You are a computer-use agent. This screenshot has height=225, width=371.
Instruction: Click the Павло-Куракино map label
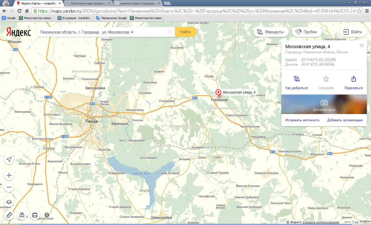click(237, 115)
